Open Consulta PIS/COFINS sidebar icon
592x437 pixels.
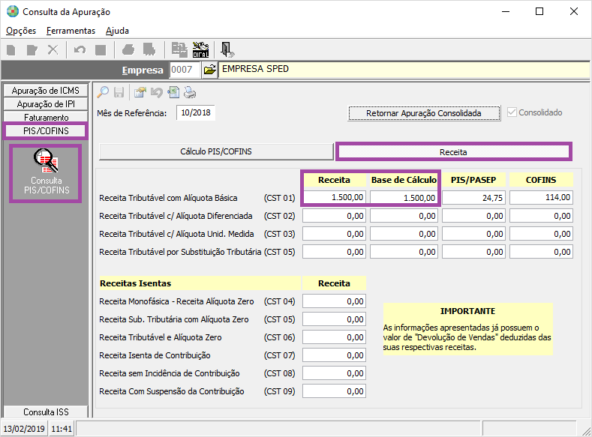[x=46, y=173]
